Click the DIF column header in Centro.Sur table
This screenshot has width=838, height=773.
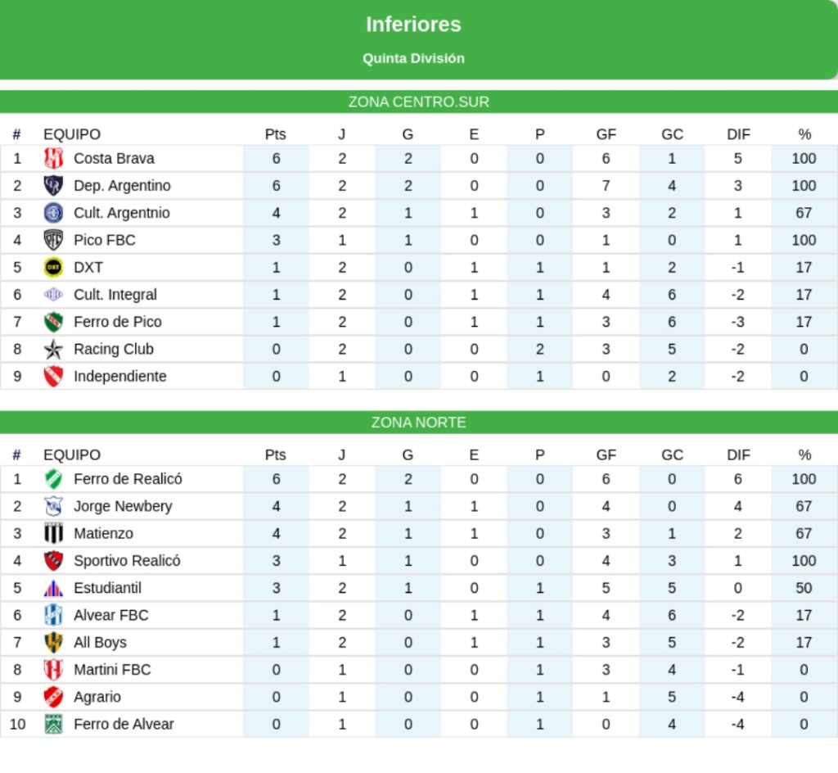tap(738, 134)
